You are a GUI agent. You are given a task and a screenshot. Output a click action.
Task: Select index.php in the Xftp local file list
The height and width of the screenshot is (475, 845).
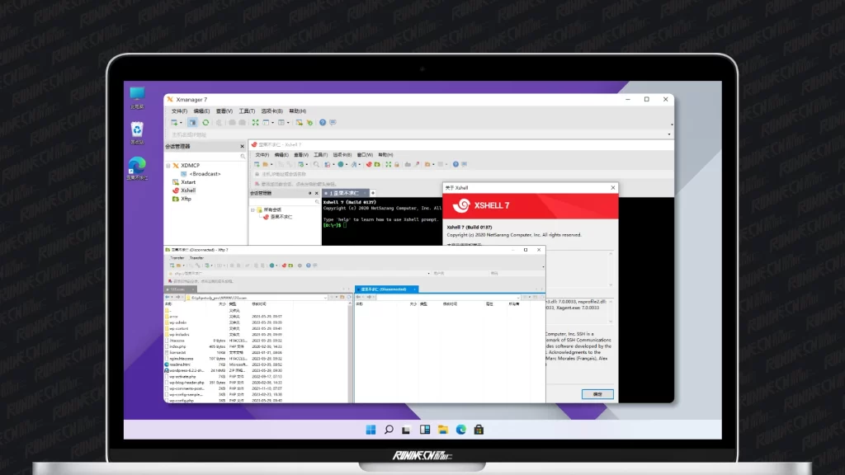(x=178, y=346)
